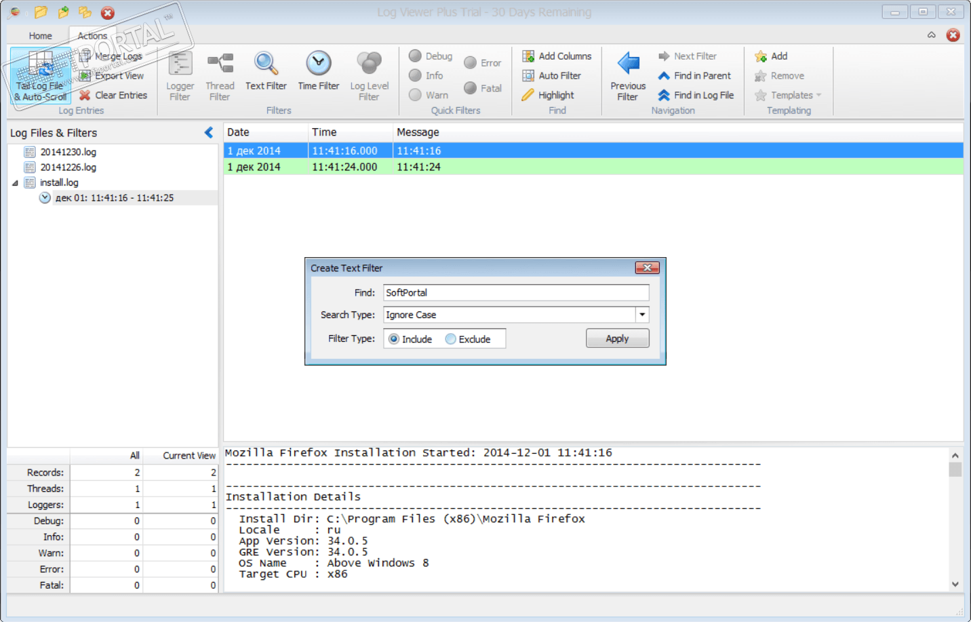Click the multiple folders icon in title bar
The height and width of the screenshot is (622, 971).
click(85, 12)
